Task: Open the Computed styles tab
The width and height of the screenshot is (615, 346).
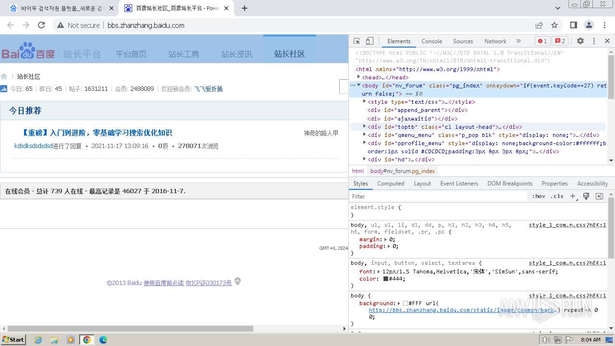Action: click(391, 184)
